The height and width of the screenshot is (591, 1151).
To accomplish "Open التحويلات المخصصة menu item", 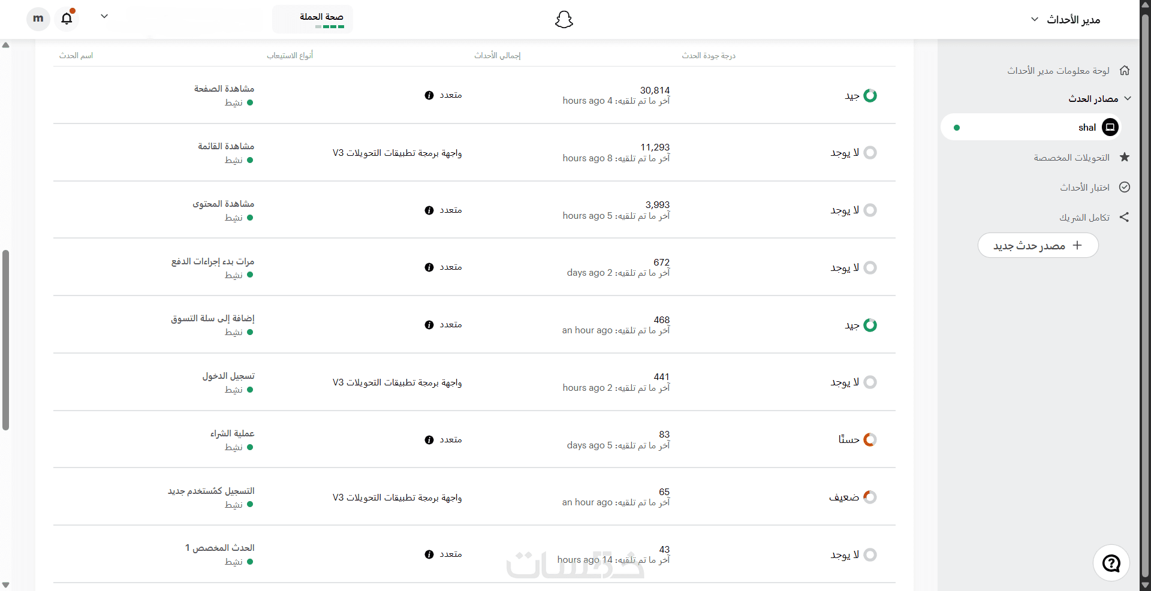I will [1071, 158].
